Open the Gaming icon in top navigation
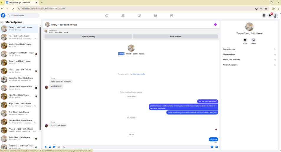This screenshot has height=152, width=281. pyautogui.click(x=171, y=15)
